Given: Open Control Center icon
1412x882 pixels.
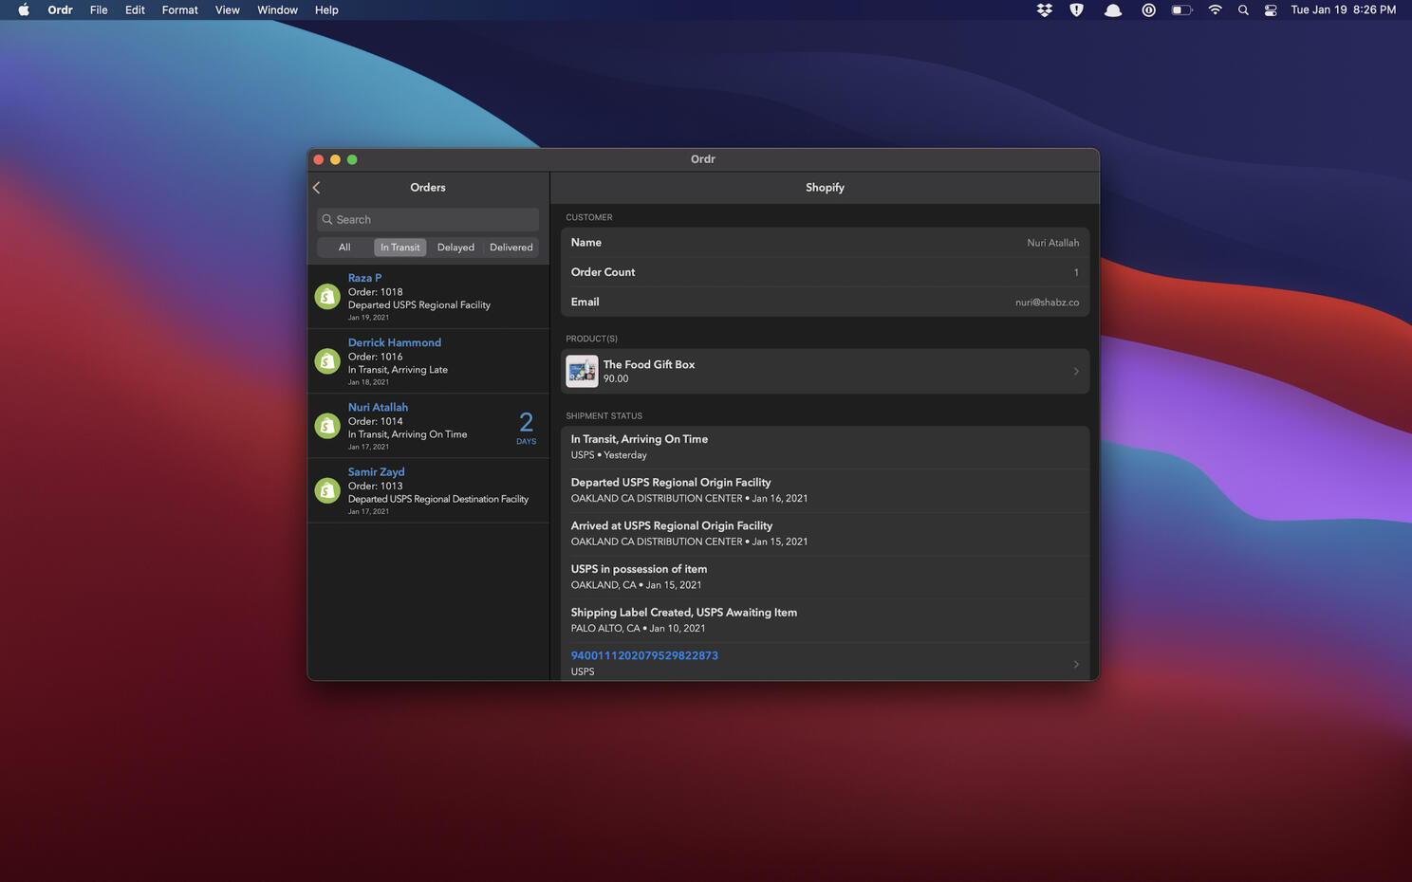Looking at the screenshot, I should [x=1271, y=9].
